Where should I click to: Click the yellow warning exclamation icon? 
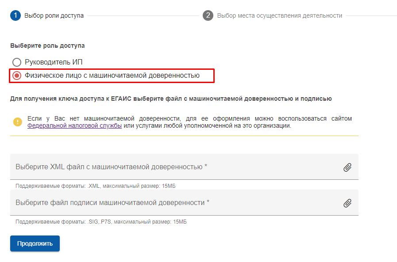coord(17,122)
